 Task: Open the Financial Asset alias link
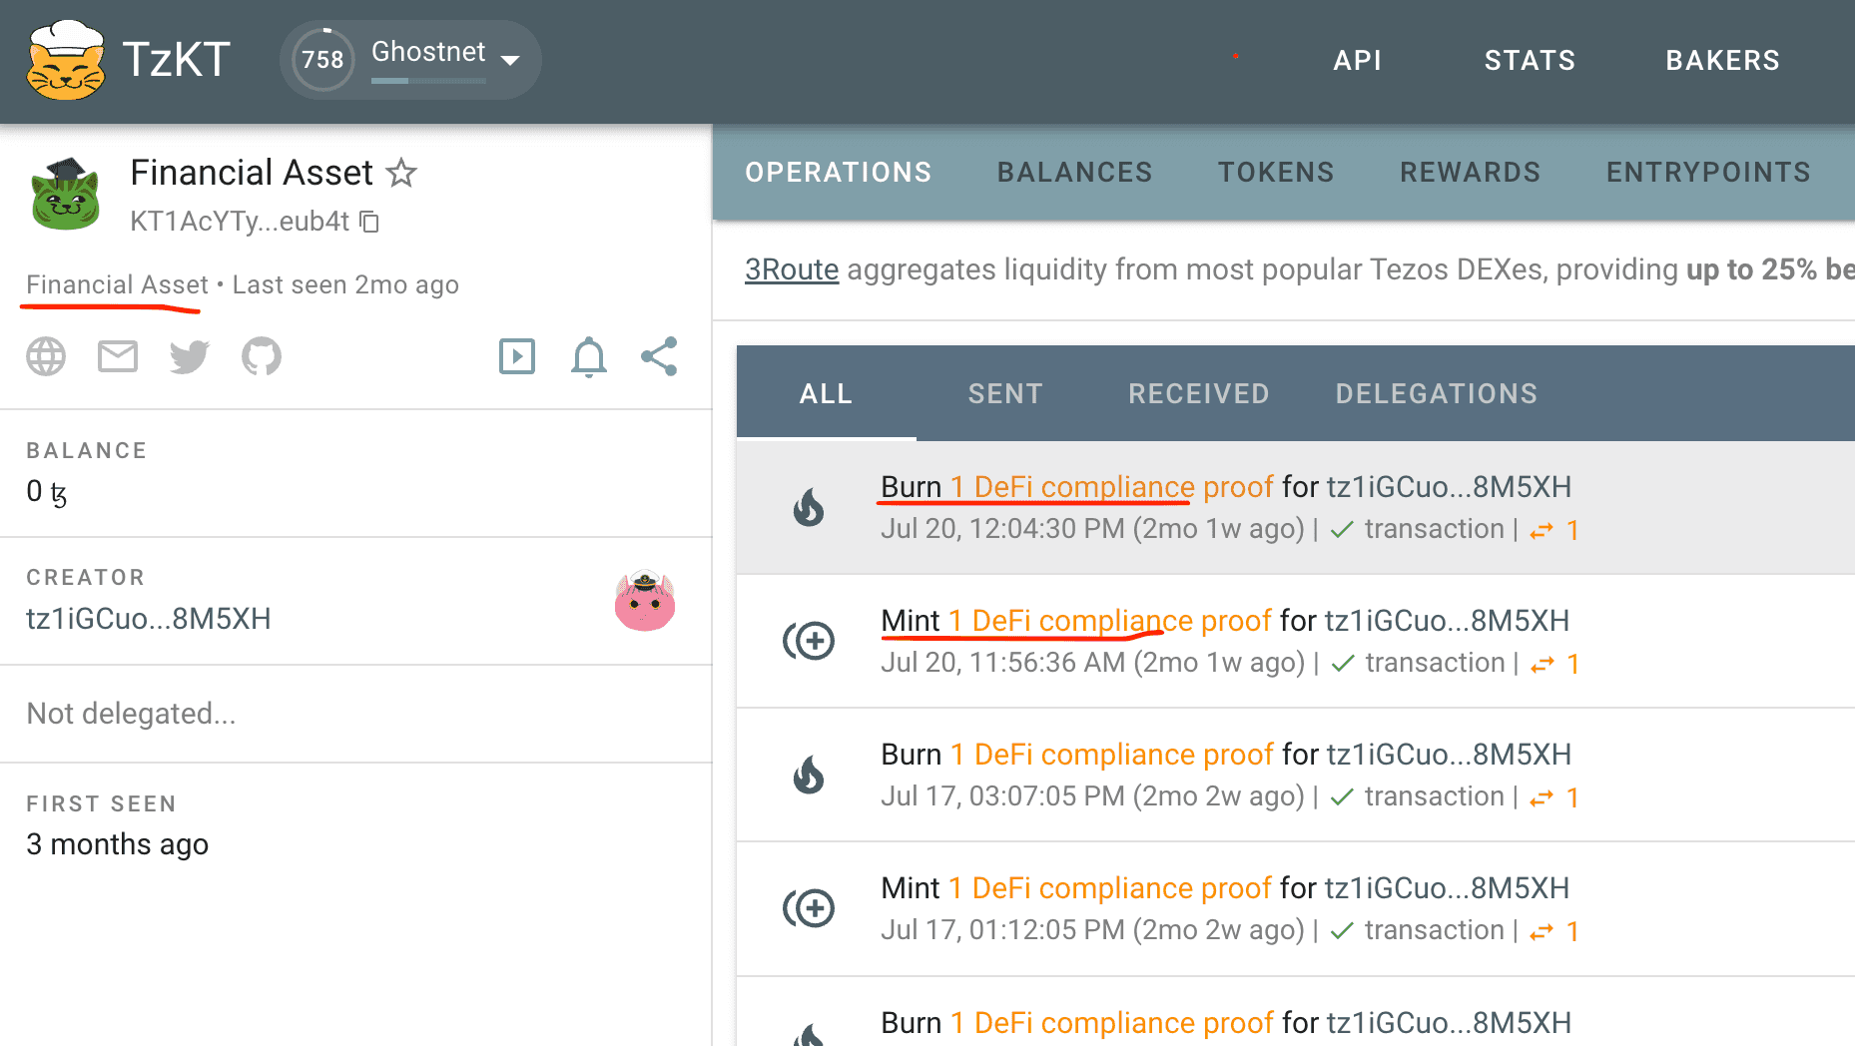coord(117,284)
